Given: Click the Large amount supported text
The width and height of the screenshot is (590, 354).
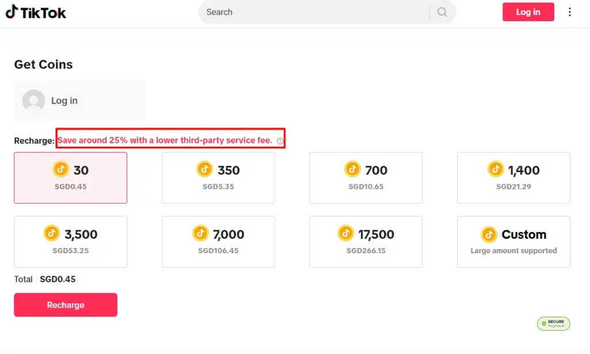Looking at the screenshot, I should [x=513, y=250].
